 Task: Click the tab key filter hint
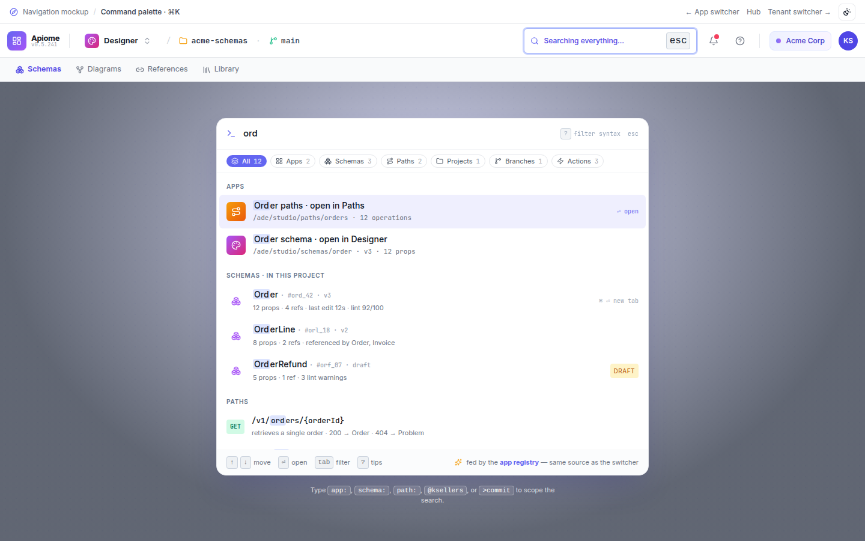324,462
